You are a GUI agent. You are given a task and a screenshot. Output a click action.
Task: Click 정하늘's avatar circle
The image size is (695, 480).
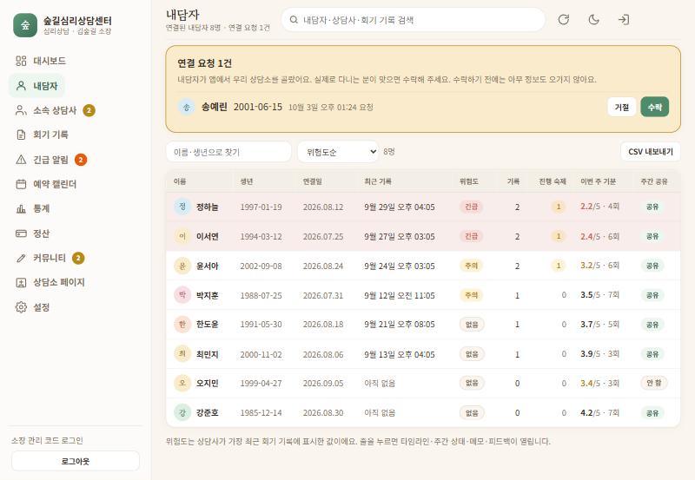point(182,207)
